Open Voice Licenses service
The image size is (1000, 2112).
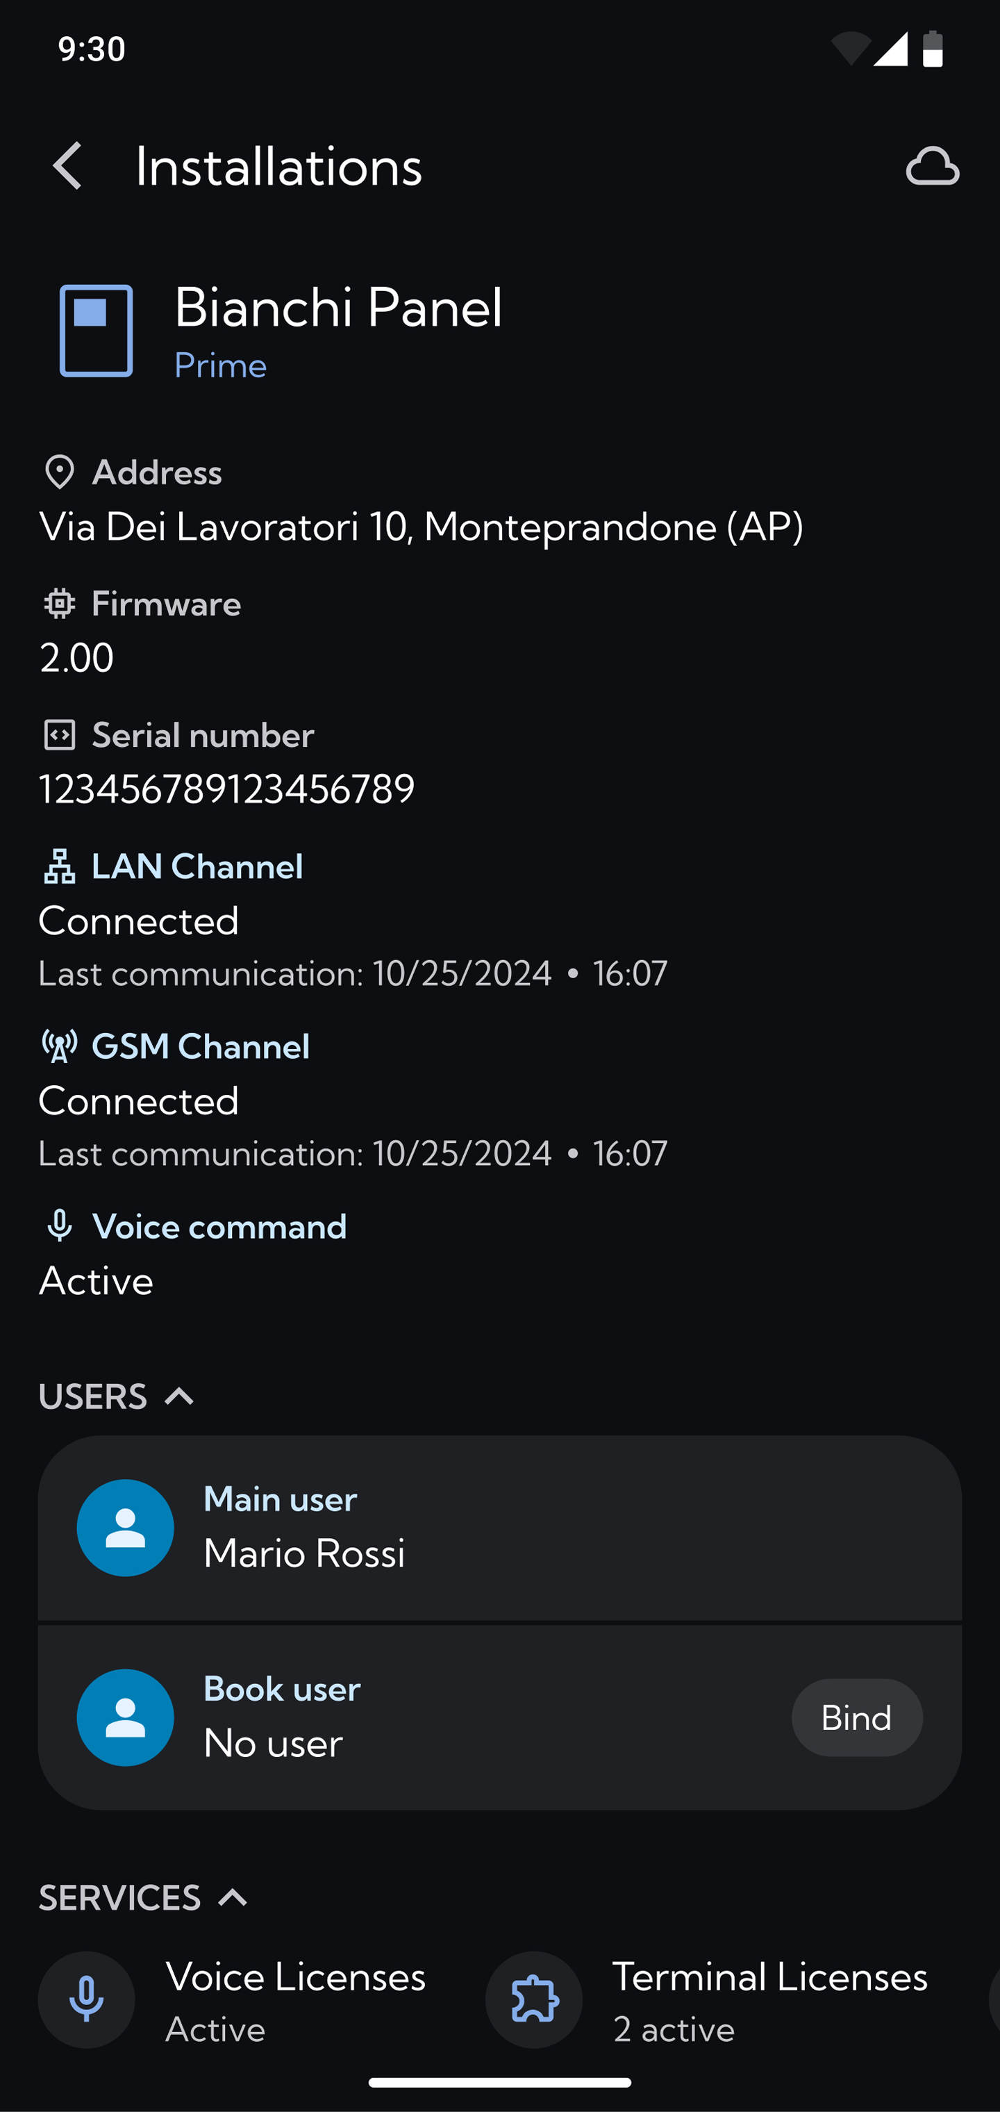pos(233,2001)
